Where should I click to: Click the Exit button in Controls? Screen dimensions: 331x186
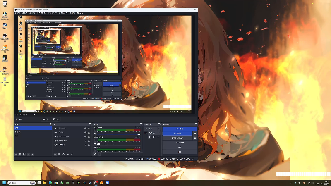(x=180, y=152)
